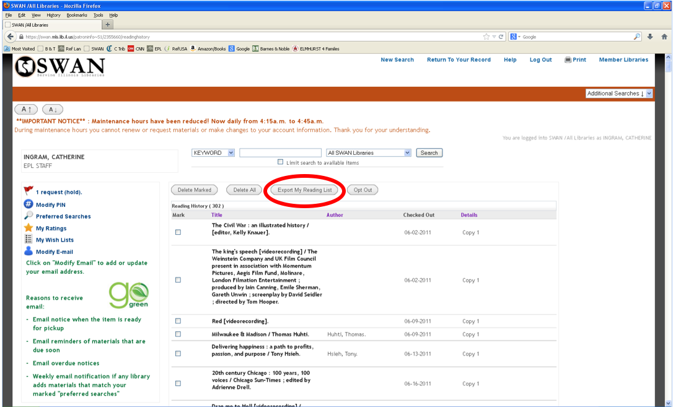The image size is (673, 407).
Task: Mark the Milwaukee & Madison row
Action: point(178,334)
